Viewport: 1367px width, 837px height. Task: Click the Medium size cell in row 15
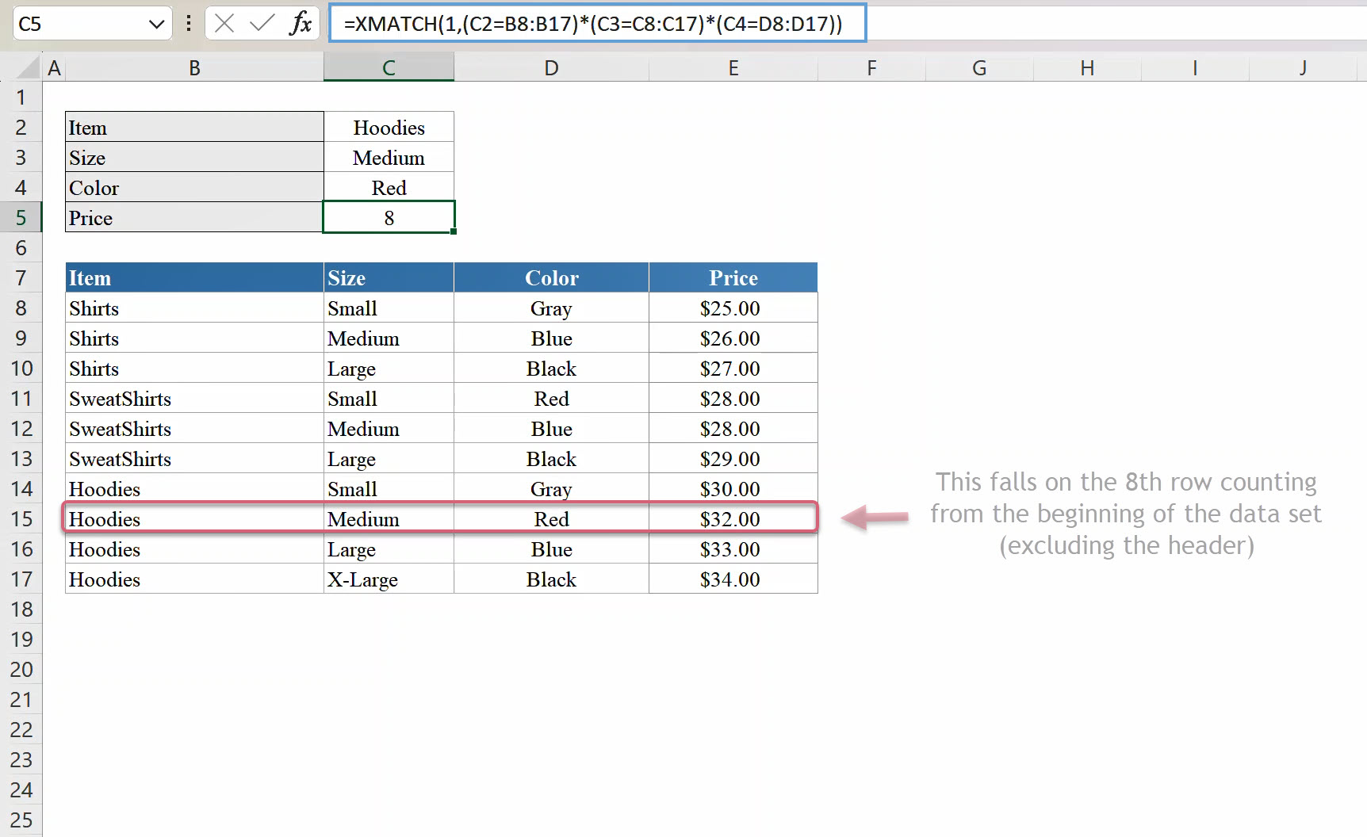(x=389, y=519)
